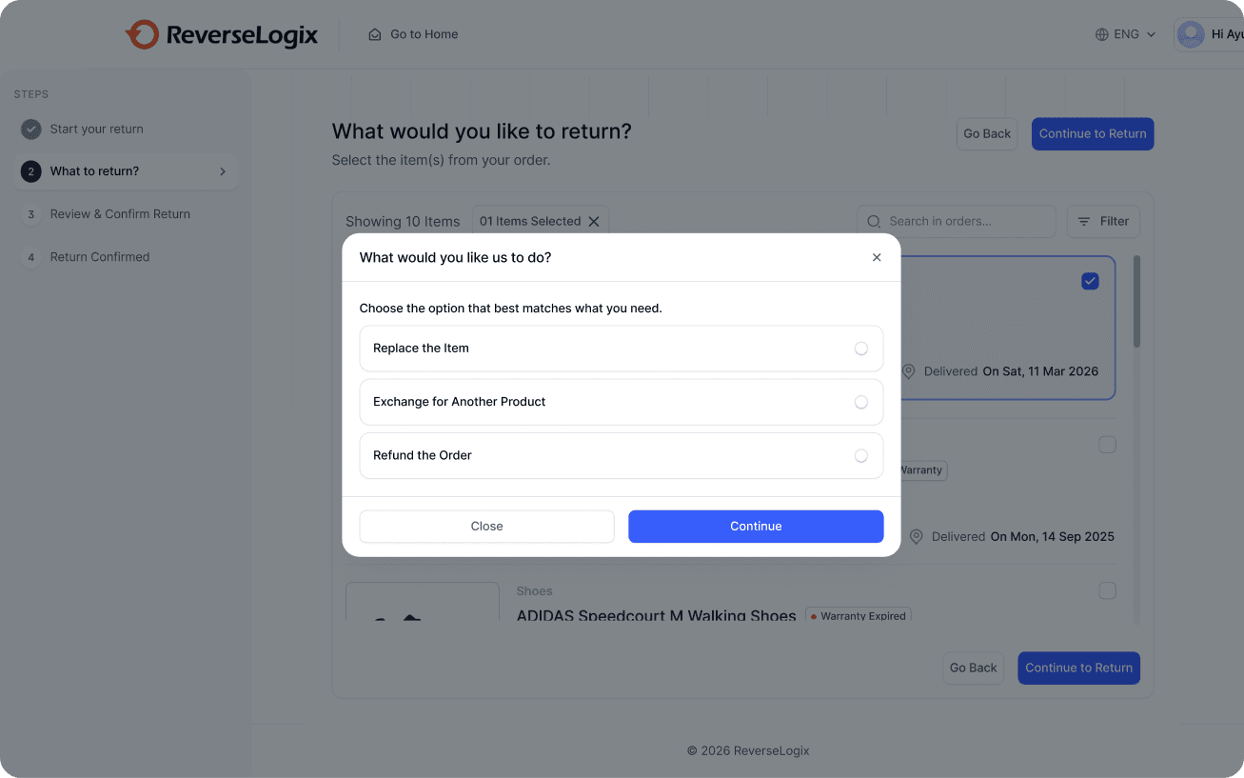Close the dialog with the X icon
Image resolution: width=1244 pixels, height=778 pixels.
tap(877, 257)
